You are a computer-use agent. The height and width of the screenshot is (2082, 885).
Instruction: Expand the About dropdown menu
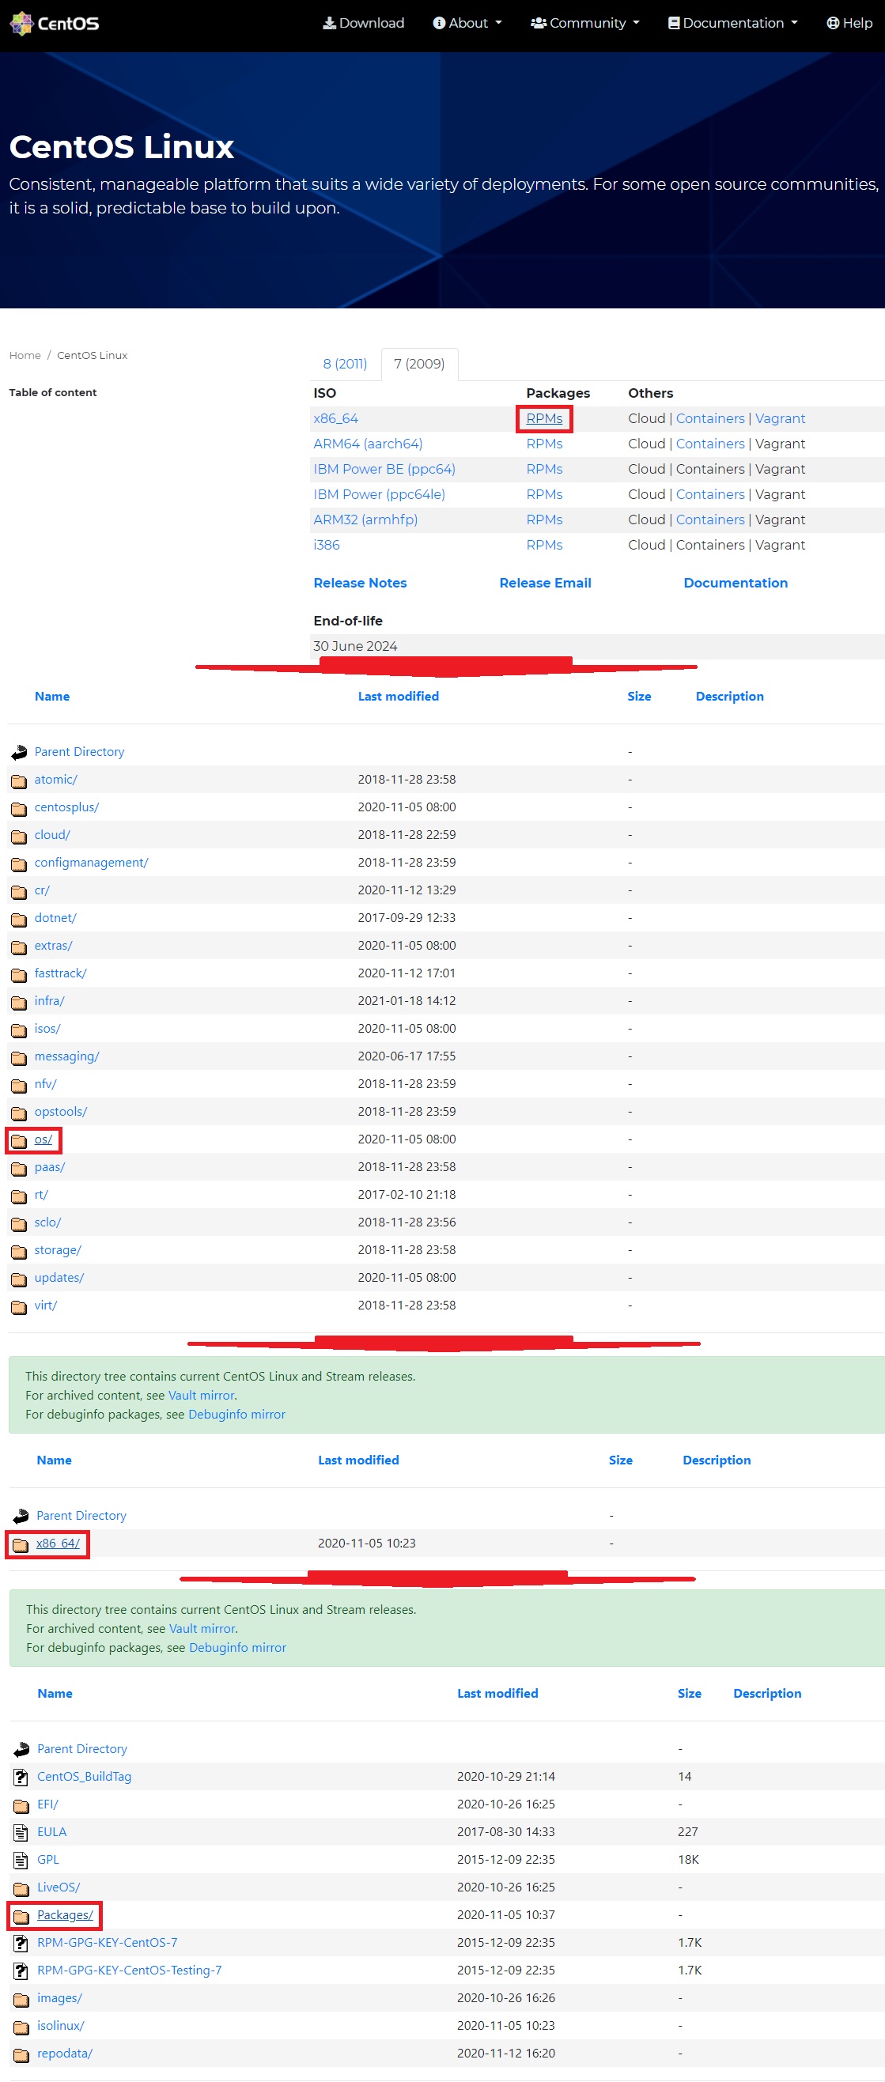[x=467, y=24]
